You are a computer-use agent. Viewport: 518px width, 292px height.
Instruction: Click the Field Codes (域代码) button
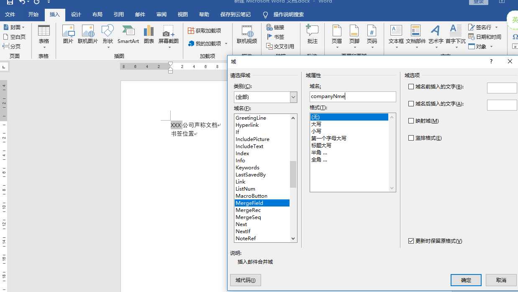pos(246,280)
